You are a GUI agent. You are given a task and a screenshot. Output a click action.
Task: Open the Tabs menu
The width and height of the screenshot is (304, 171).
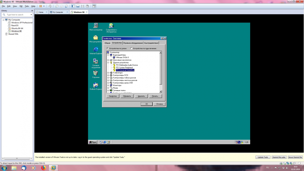pyautogui.click(x=27, y=6)
